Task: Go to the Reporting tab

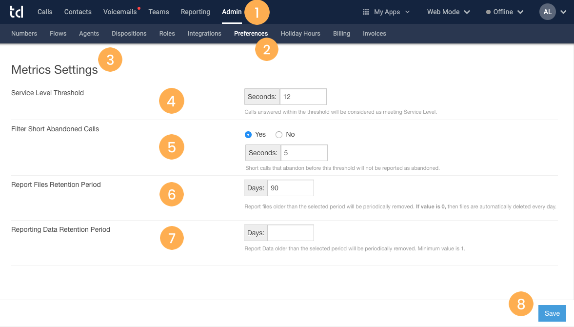Action: [195, 11]
